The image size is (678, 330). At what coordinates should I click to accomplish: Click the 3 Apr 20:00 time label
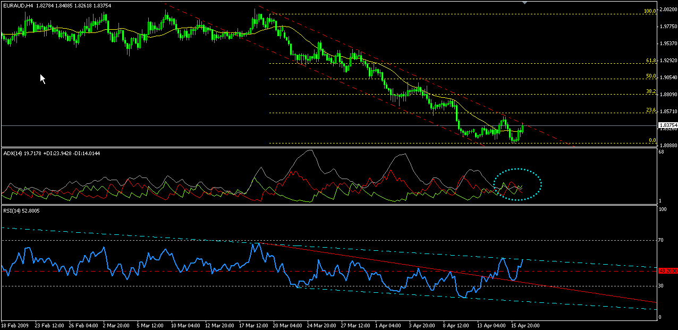(x=422, y=325)
